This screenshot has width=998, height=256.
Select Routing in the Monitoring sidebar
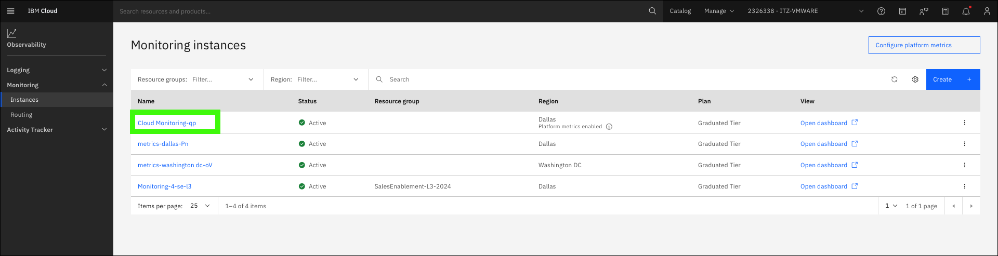21,115
